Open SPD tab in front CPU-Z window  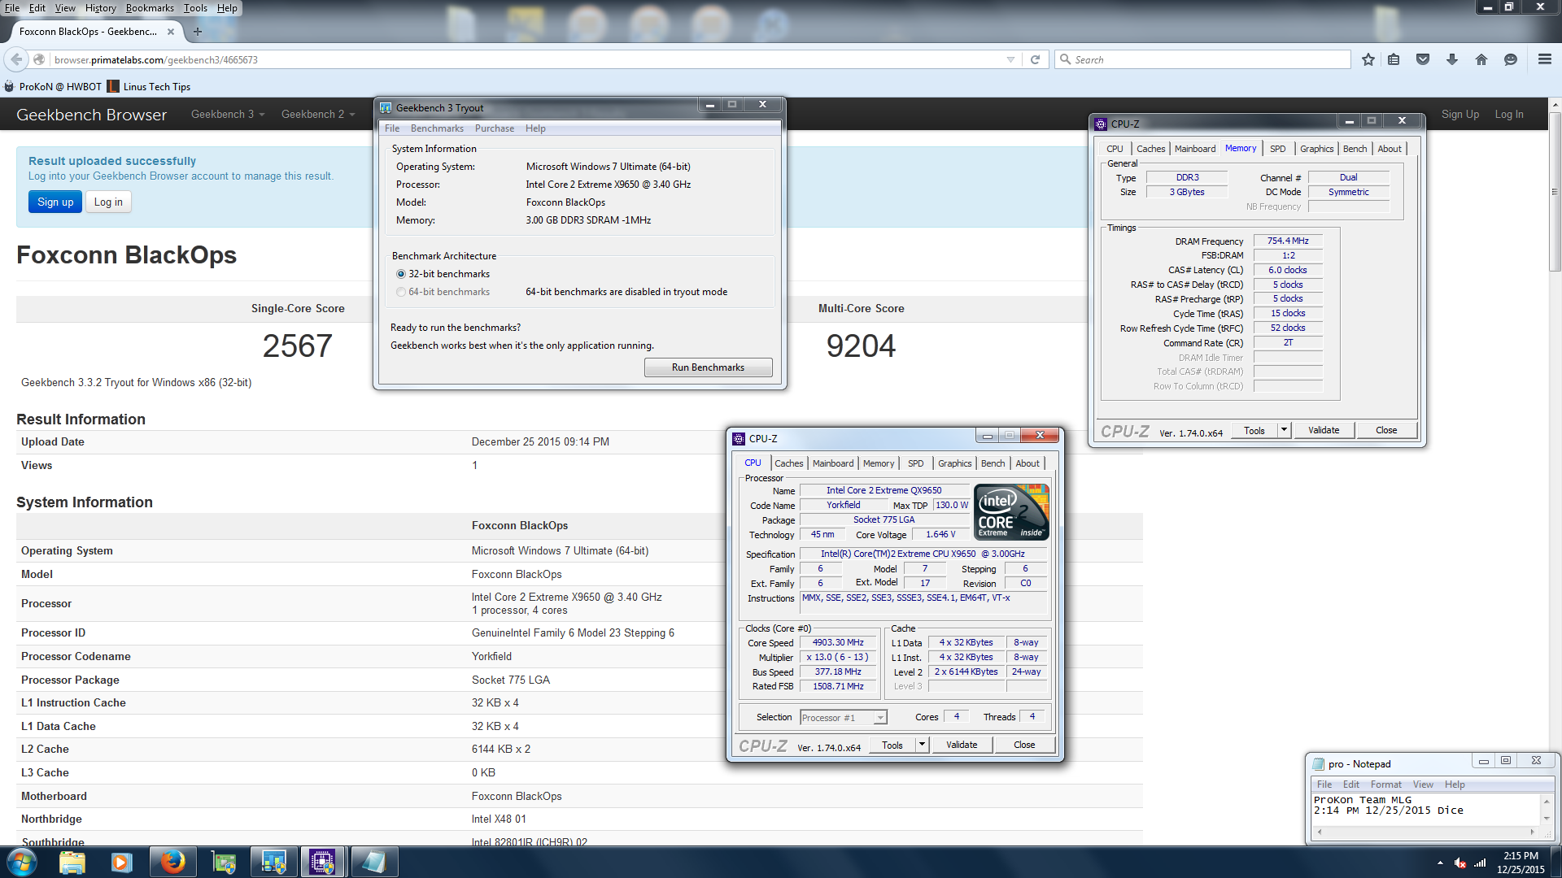point(915,463)
